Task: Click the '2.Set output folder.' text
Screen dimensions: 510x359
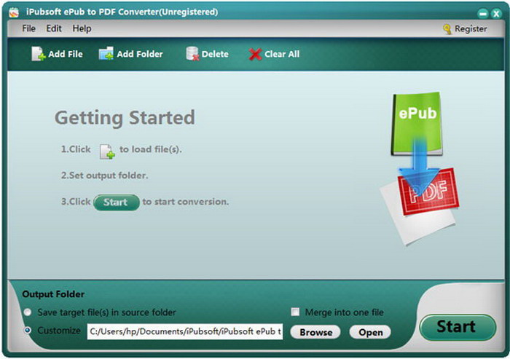Action: coord(104,175)
